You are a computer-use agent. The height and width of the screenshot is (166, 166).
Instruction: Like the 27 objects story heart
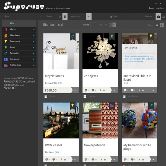pyautogui.click(x=93, y=90)
